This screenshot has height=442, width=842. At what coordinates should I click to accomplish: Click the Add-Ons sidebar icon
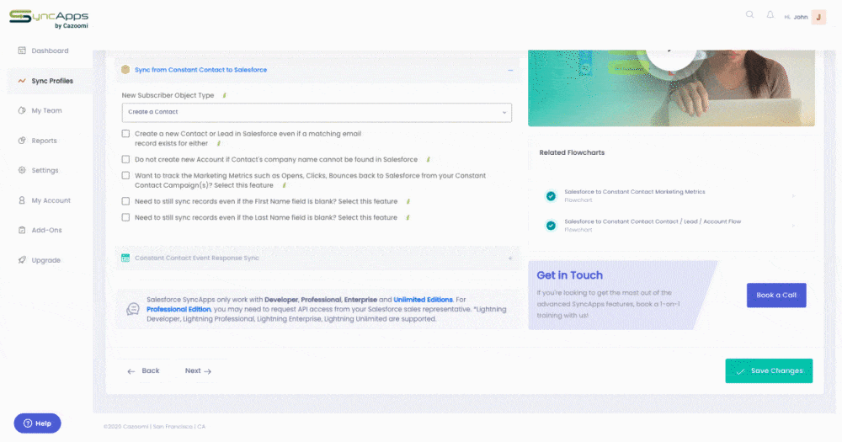point(22,230)
